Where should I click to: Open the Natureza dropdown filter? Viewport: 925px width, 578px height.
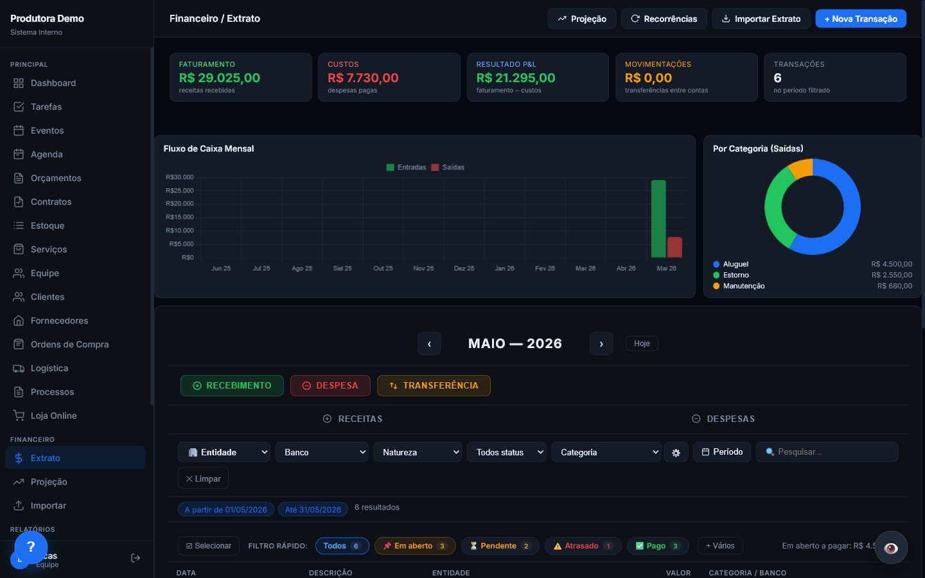tap(418, 452)
